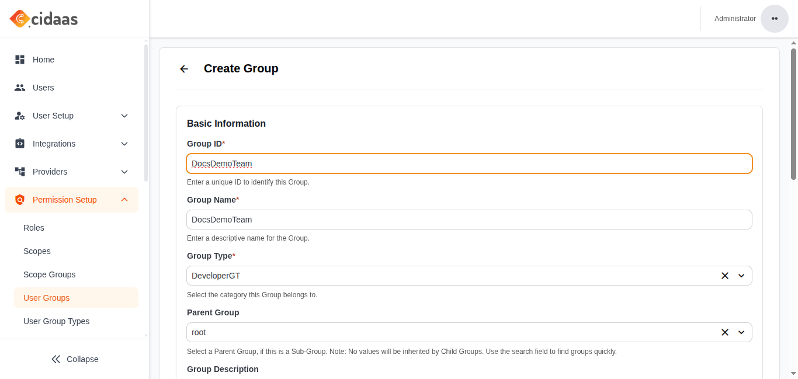Click the sidebar vertical scrollbar
This screenshot has width=798, height=379.
[x=146, y=112]
